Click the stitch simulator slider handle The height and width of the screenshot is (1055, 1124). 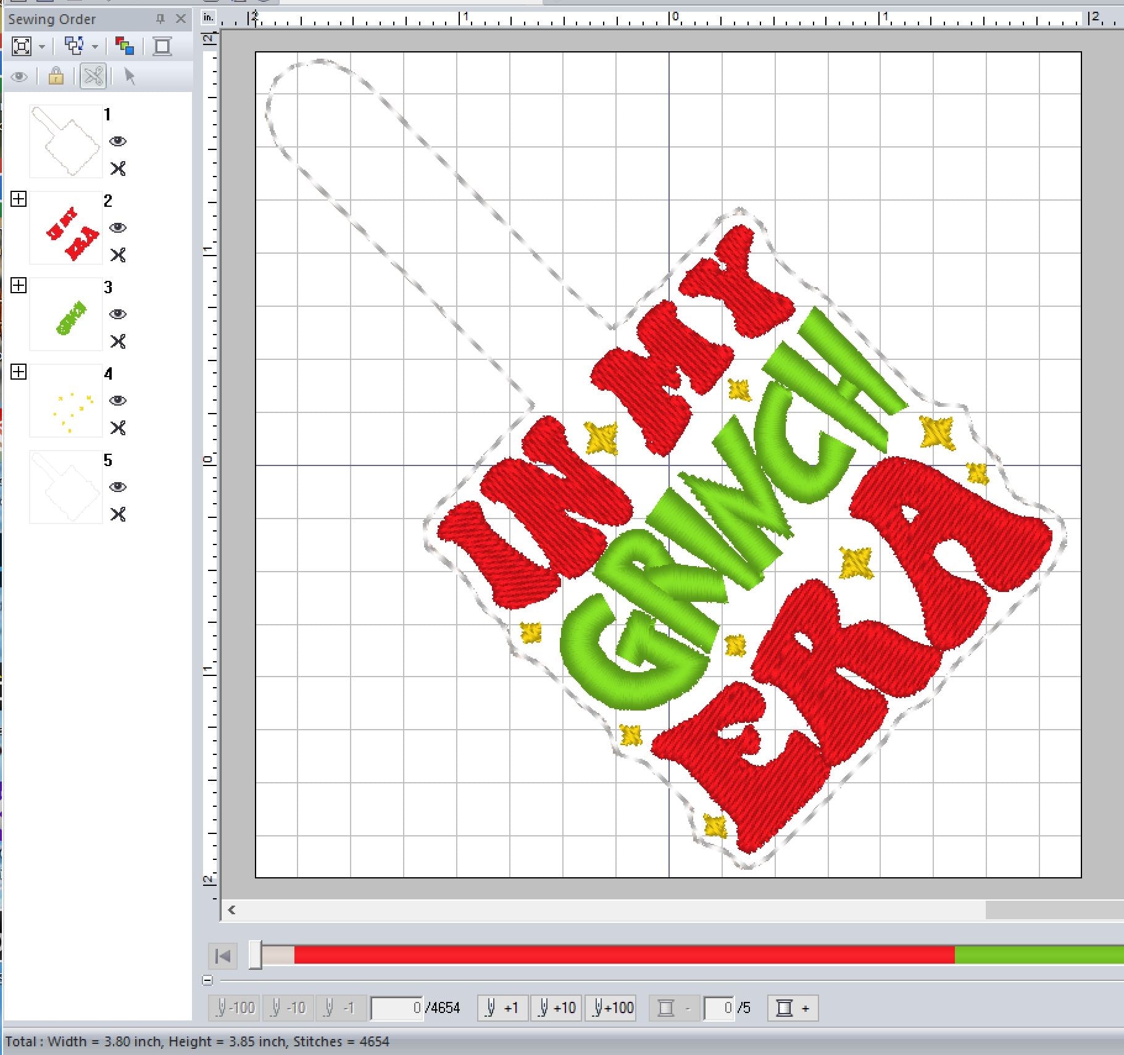255,956
